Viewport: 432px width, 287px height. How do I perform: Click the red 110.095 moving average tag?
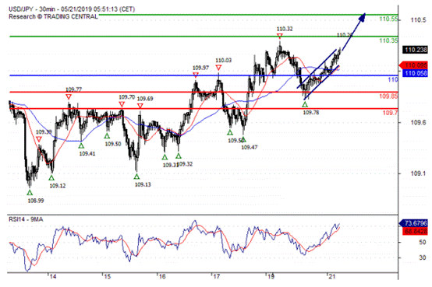point(414,65)
